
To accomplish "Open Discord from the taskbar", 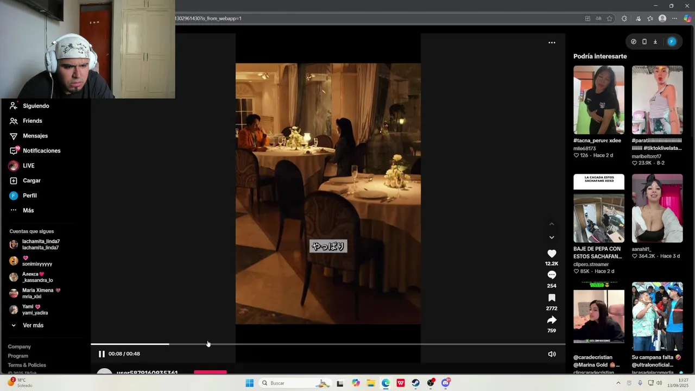I will tap(446, 383).
